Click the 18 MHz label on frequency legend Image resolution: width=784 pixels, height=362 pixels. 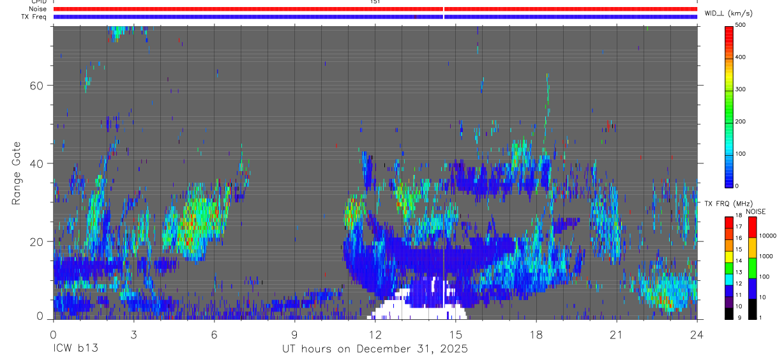(739, 217)
